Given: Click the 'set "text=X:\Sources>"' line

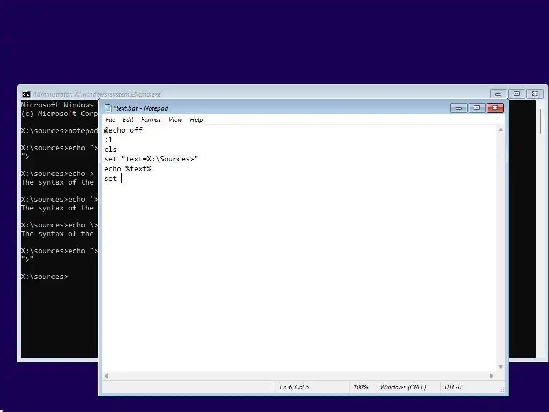Looking at the screenshot, I should click(151, 159).
